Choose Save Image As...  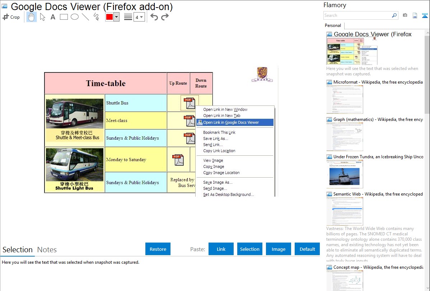(x=235, y=182)
